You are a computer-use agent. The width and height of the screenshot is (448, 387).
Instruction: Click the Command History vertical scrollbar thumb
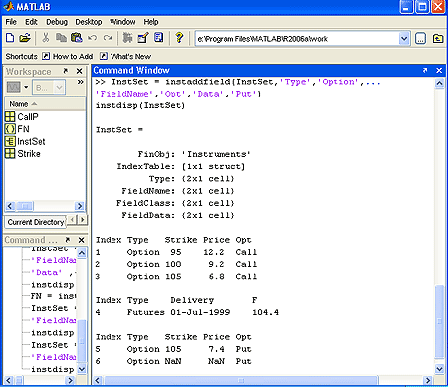(82, 341)
